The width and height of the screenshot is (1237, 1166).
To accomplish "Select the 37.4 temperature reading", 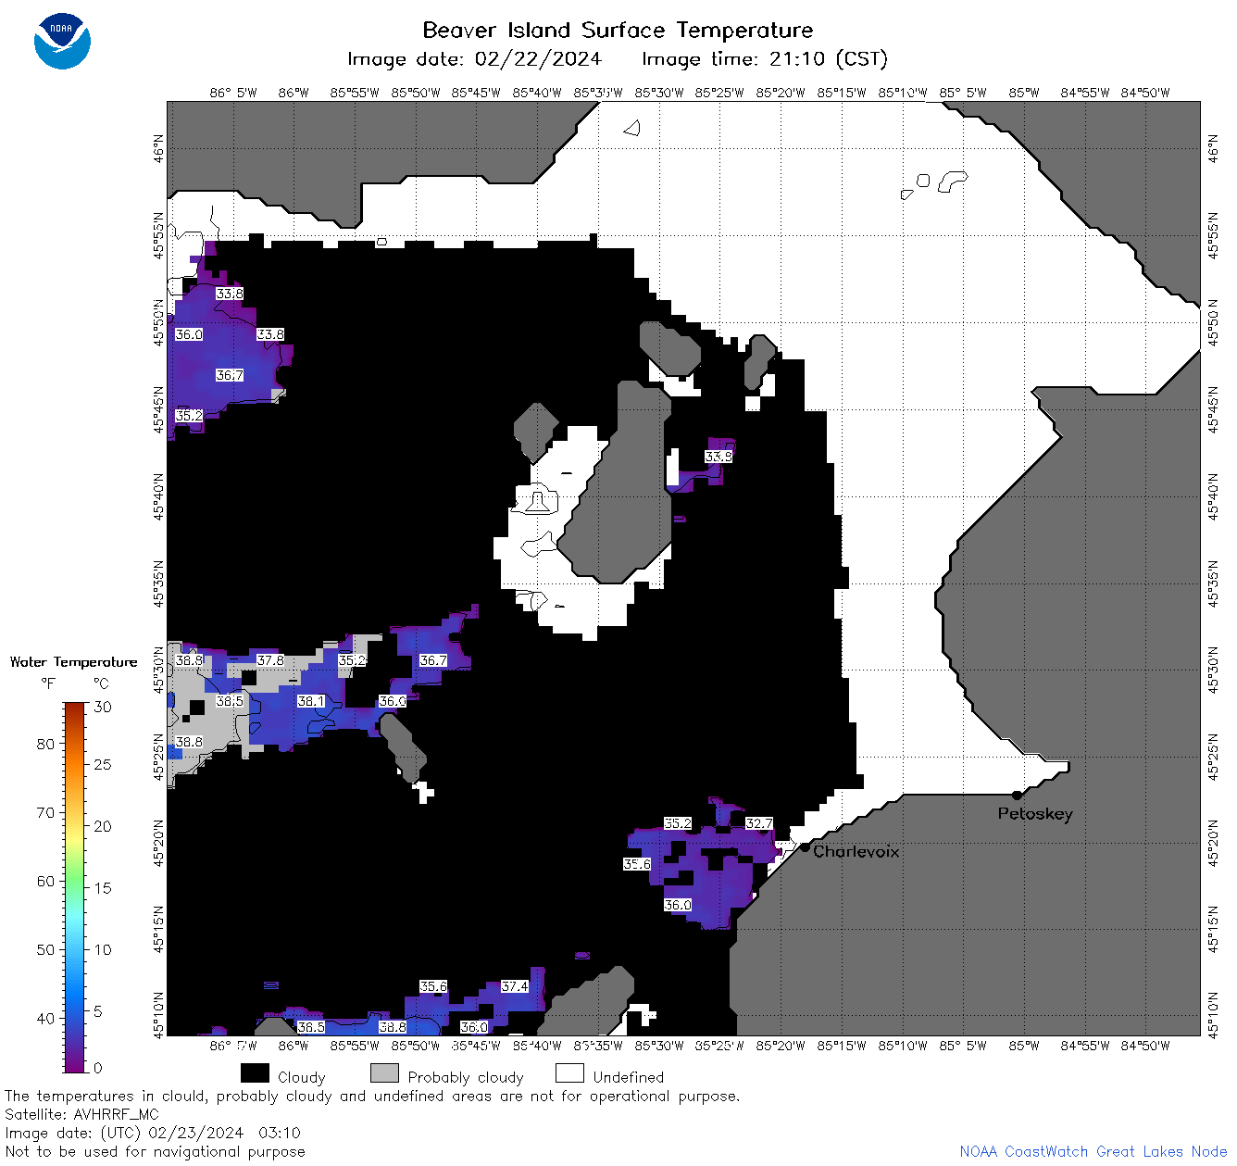I will [x=515, y=986].
